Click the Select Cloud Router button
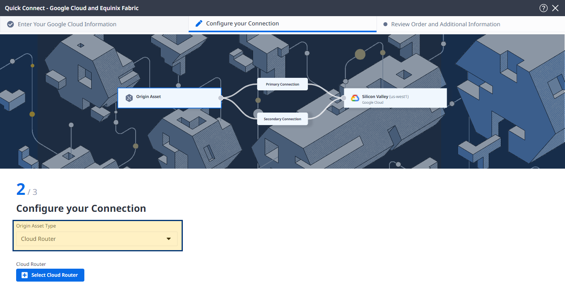The height and width of the screenshot is (307, 565). [50, 275]
